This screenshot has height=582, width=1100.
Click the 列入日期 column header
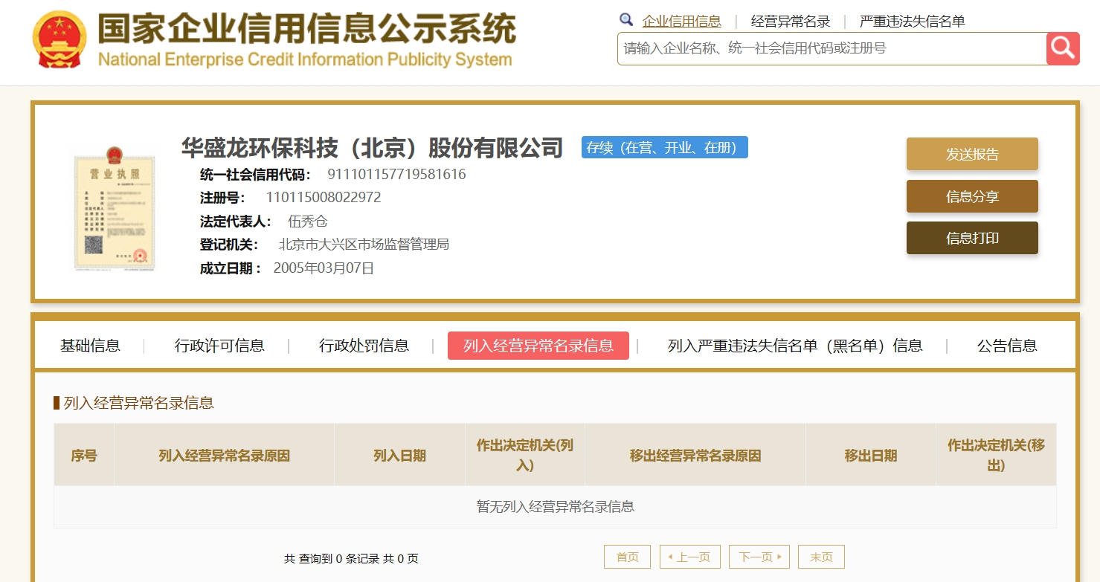[x=399, y=456]
